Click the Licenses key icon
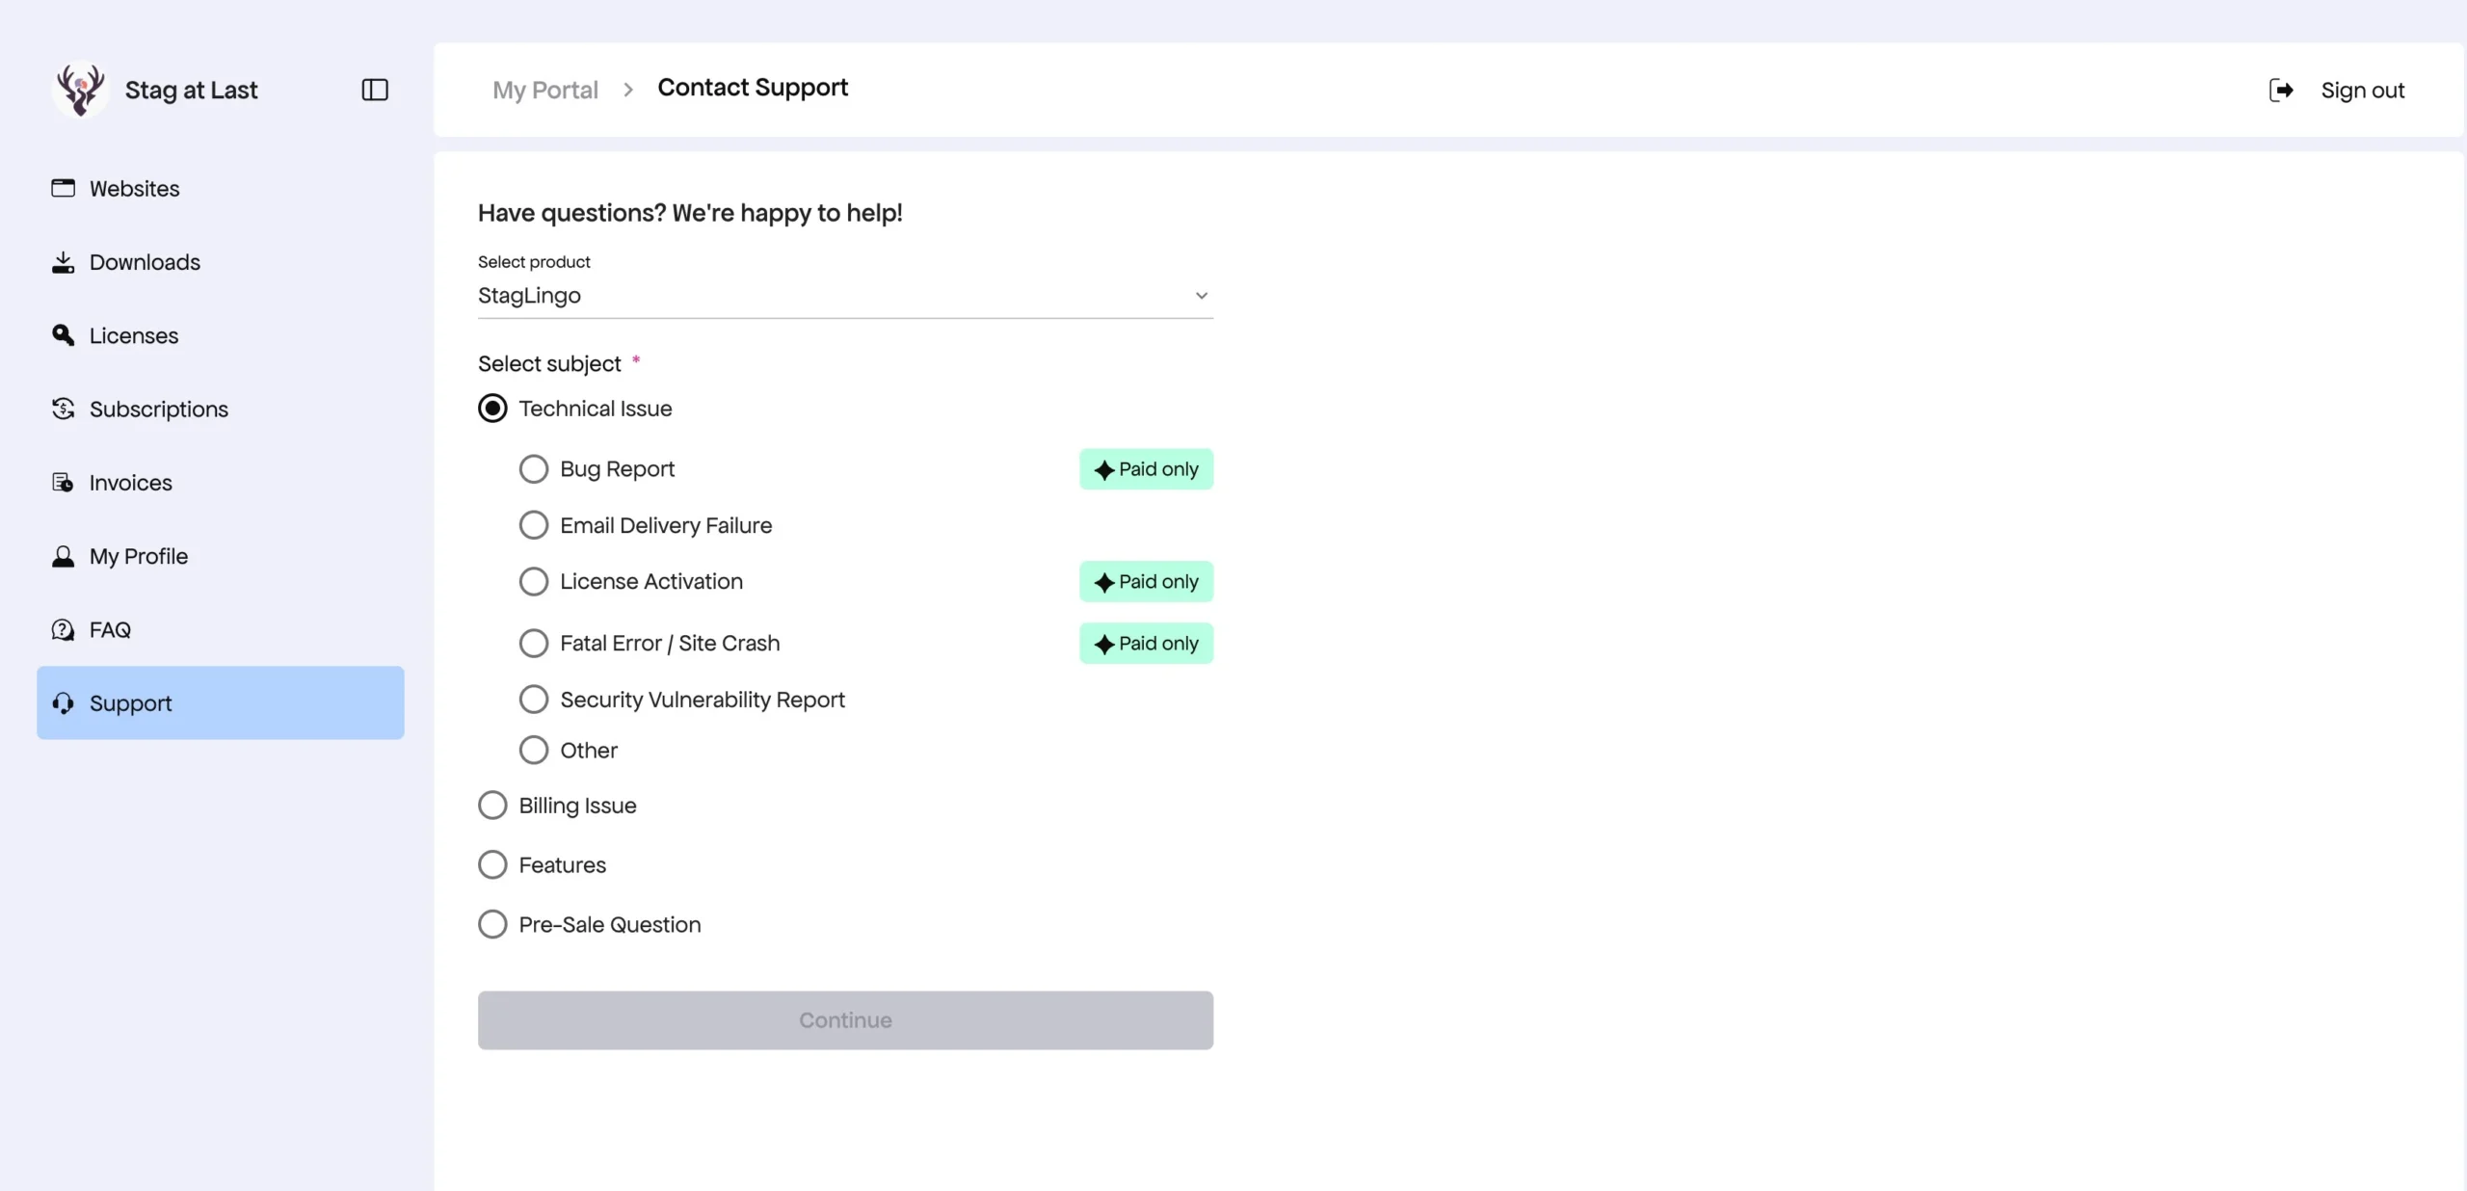Viewport: 2467px width, 1191px height. pyautogui.click(x=64, y=335)
